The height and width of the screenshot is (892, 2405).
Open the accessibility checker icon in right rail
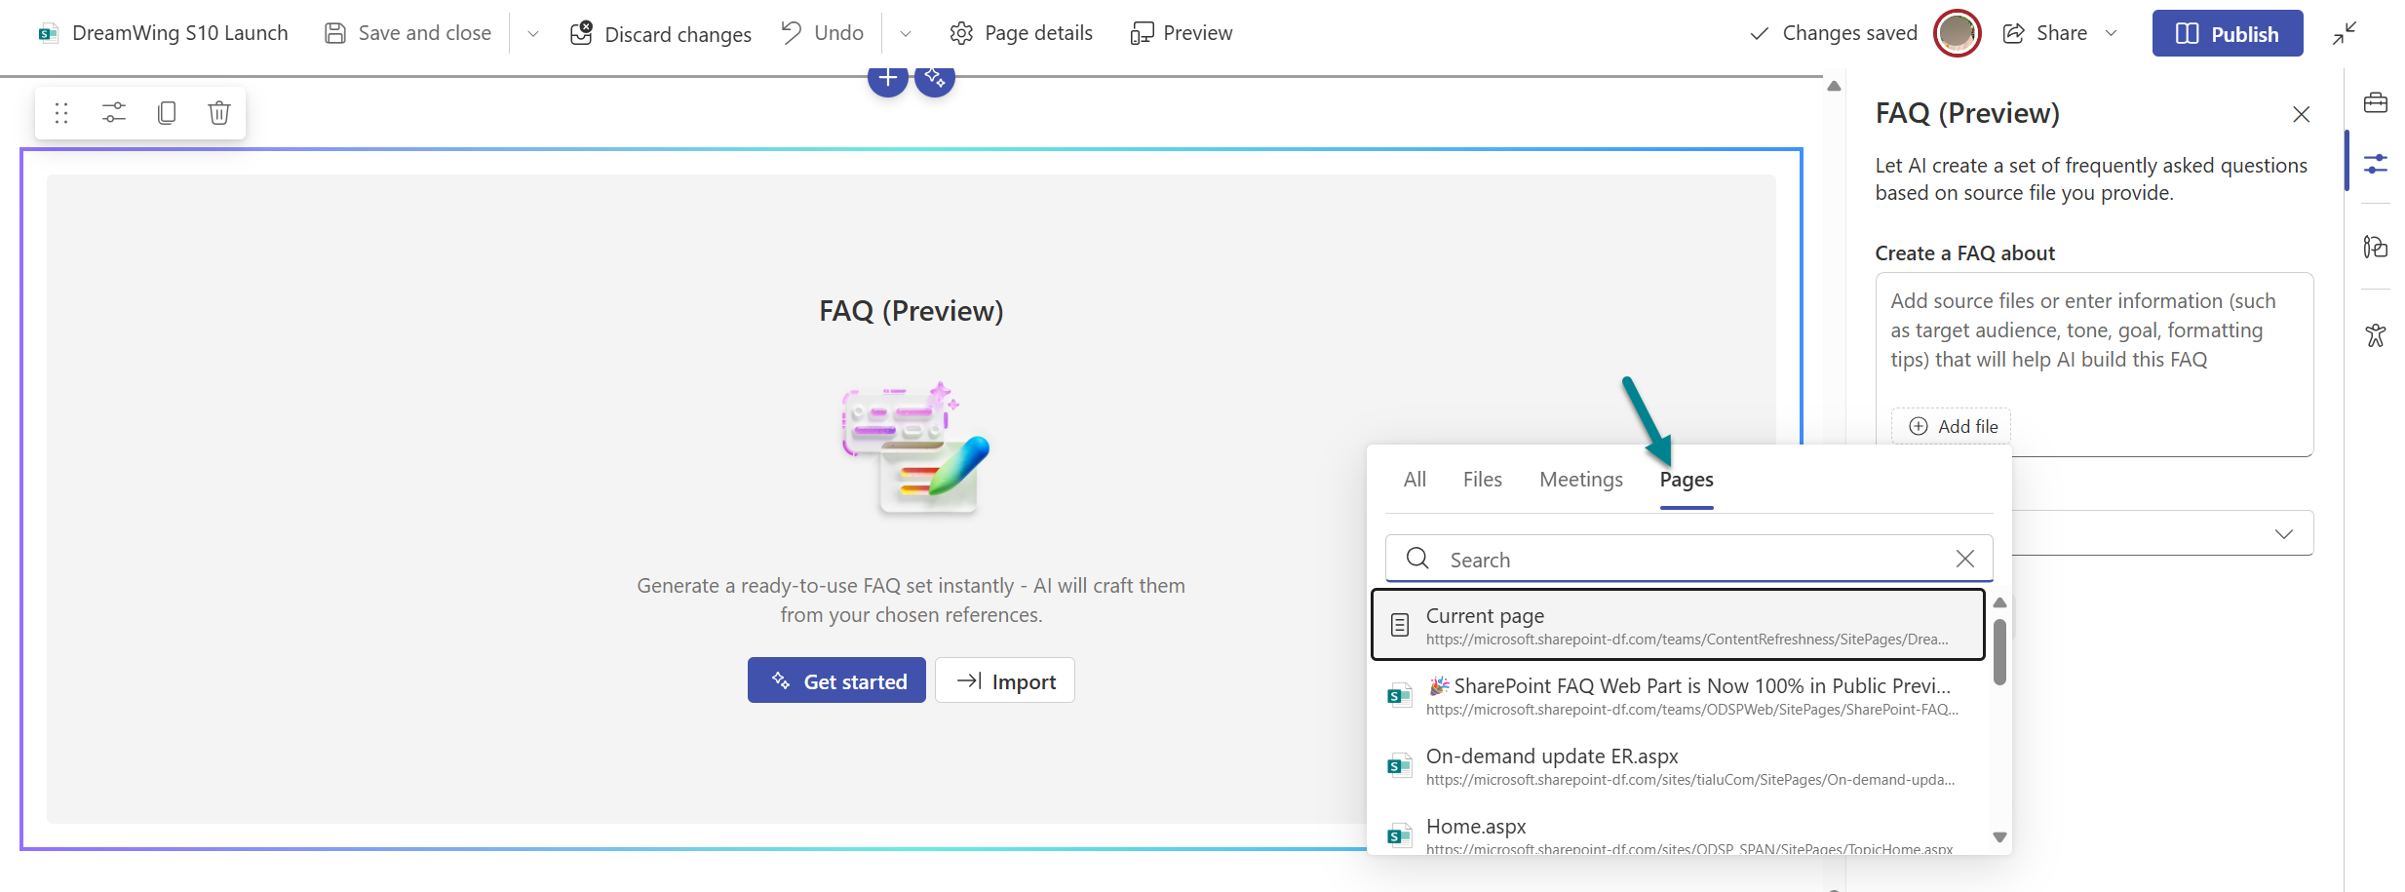tap(2376, 335)
